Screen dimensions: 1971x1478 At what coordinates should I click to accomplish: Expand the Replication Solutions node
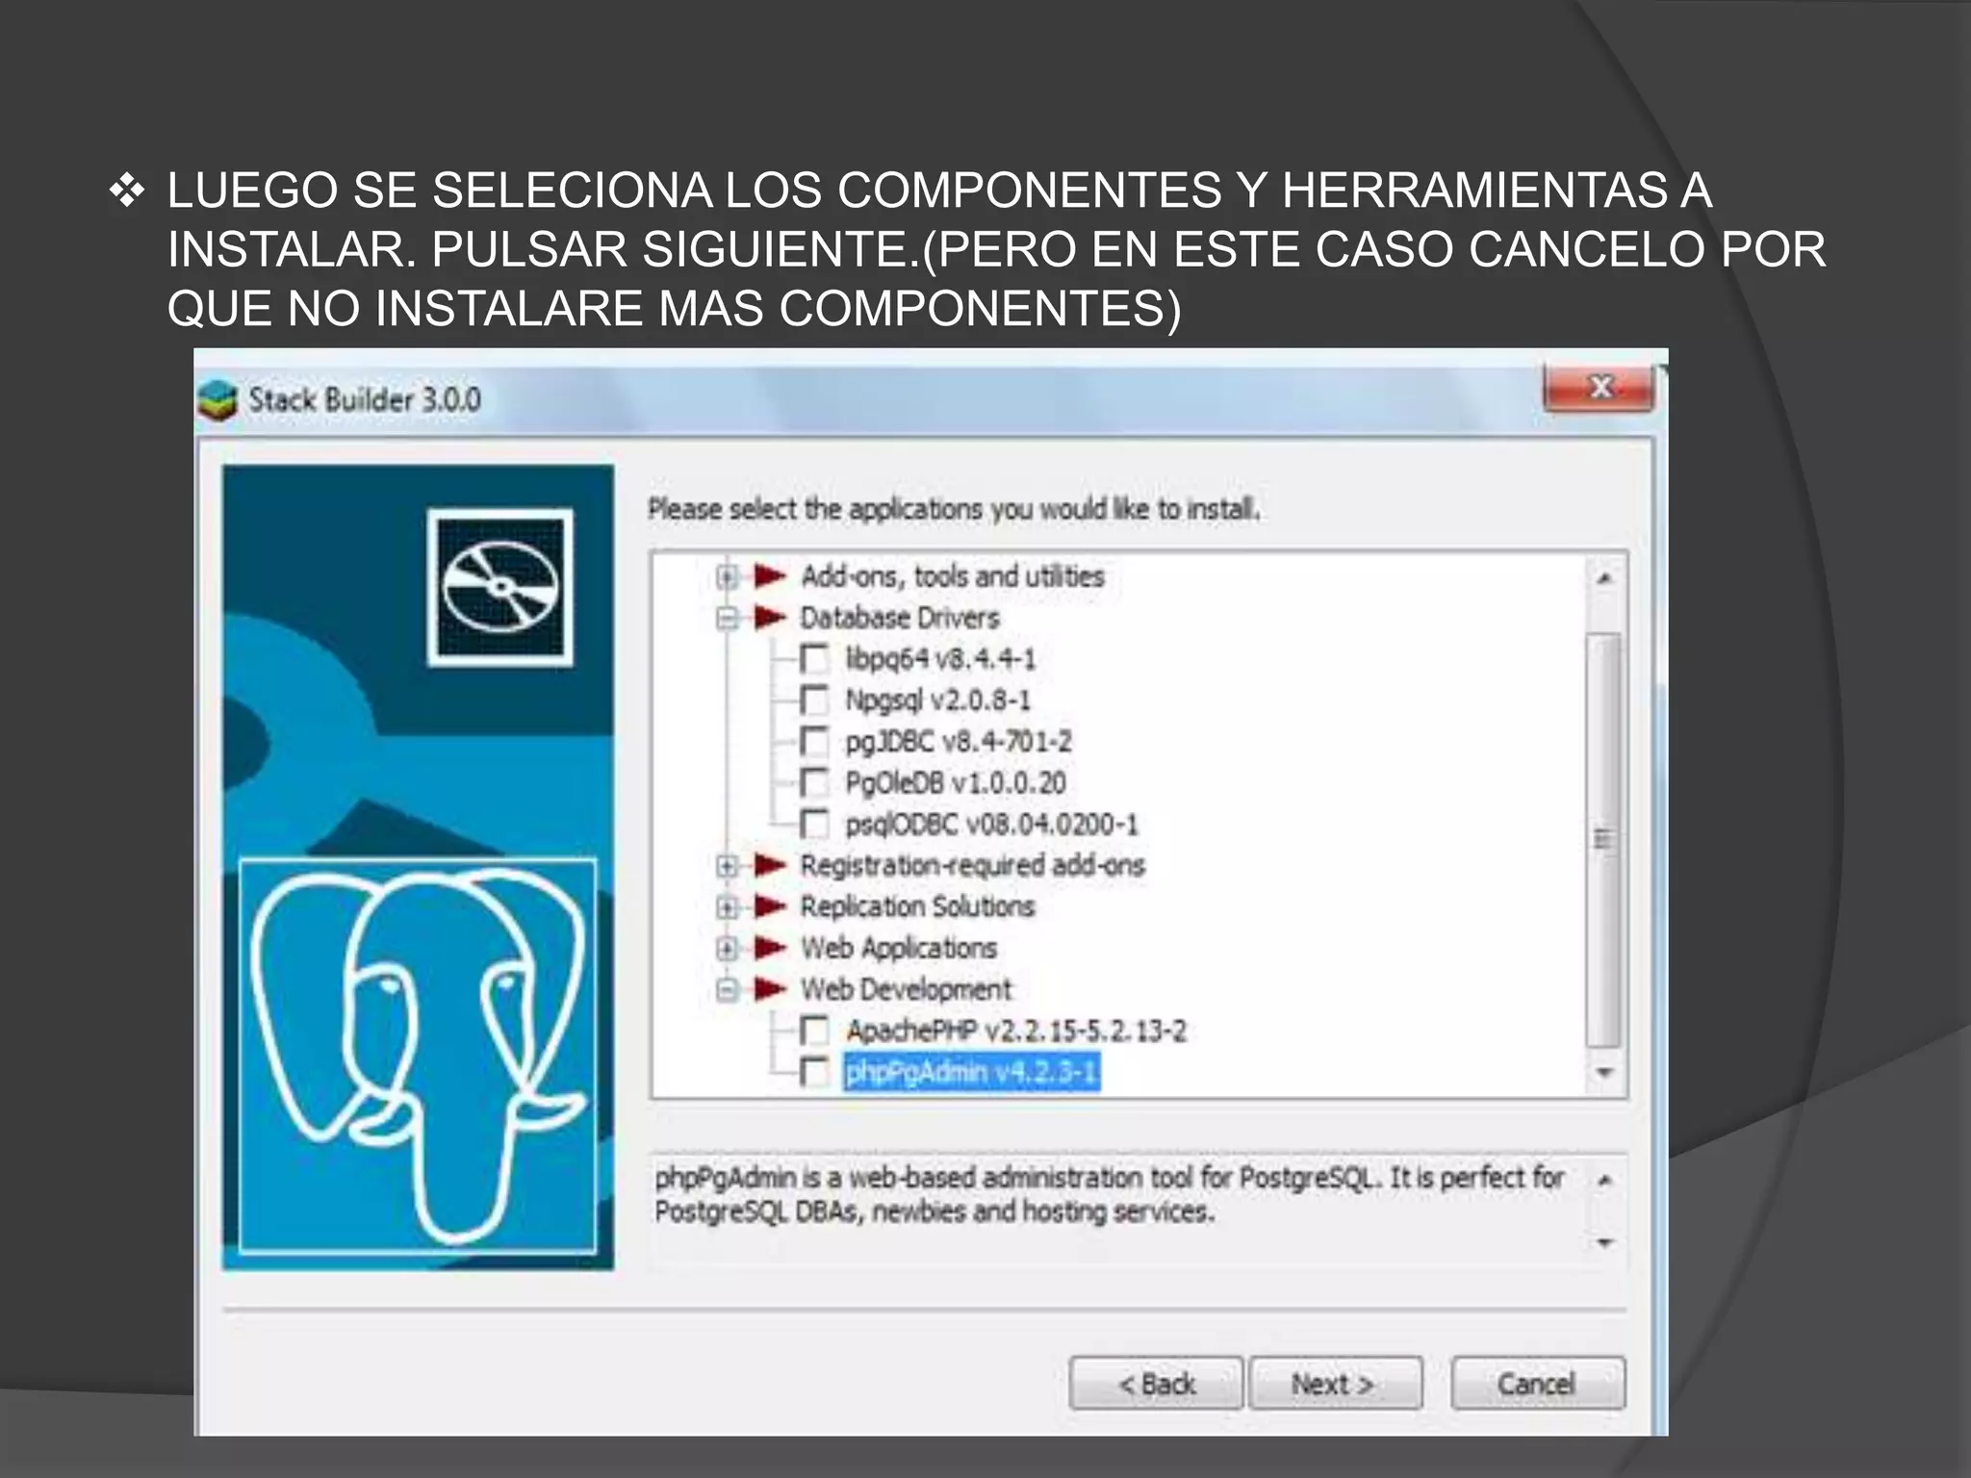click(x=728, y=906)
